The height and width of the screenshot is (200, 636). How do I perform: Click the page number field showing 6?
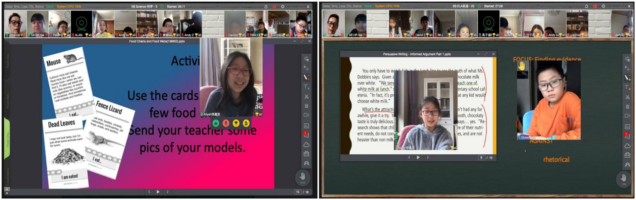[482, 158]
